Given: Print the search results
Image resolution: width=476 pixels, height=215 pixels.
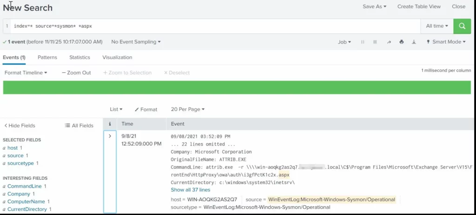Looking at the screenshot, I should pos(402,42).
